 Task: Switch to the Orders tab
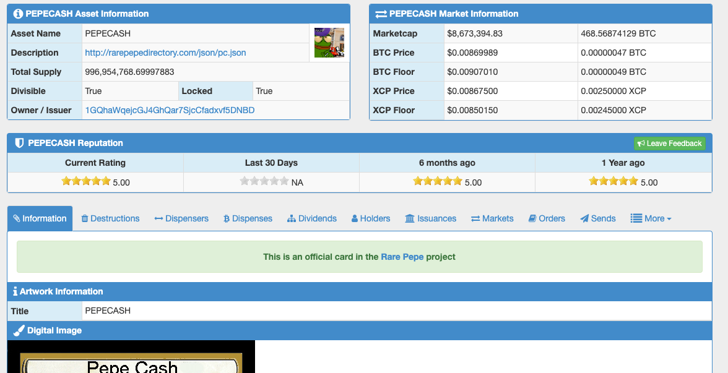[547, 218]
